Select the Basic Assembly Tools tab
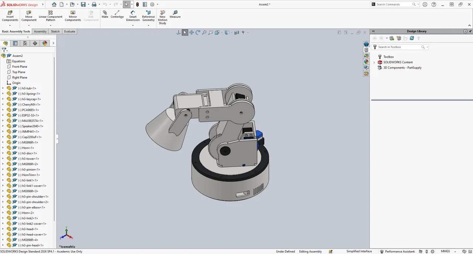This screenshot has width=473, height=254. coord(16,31)
